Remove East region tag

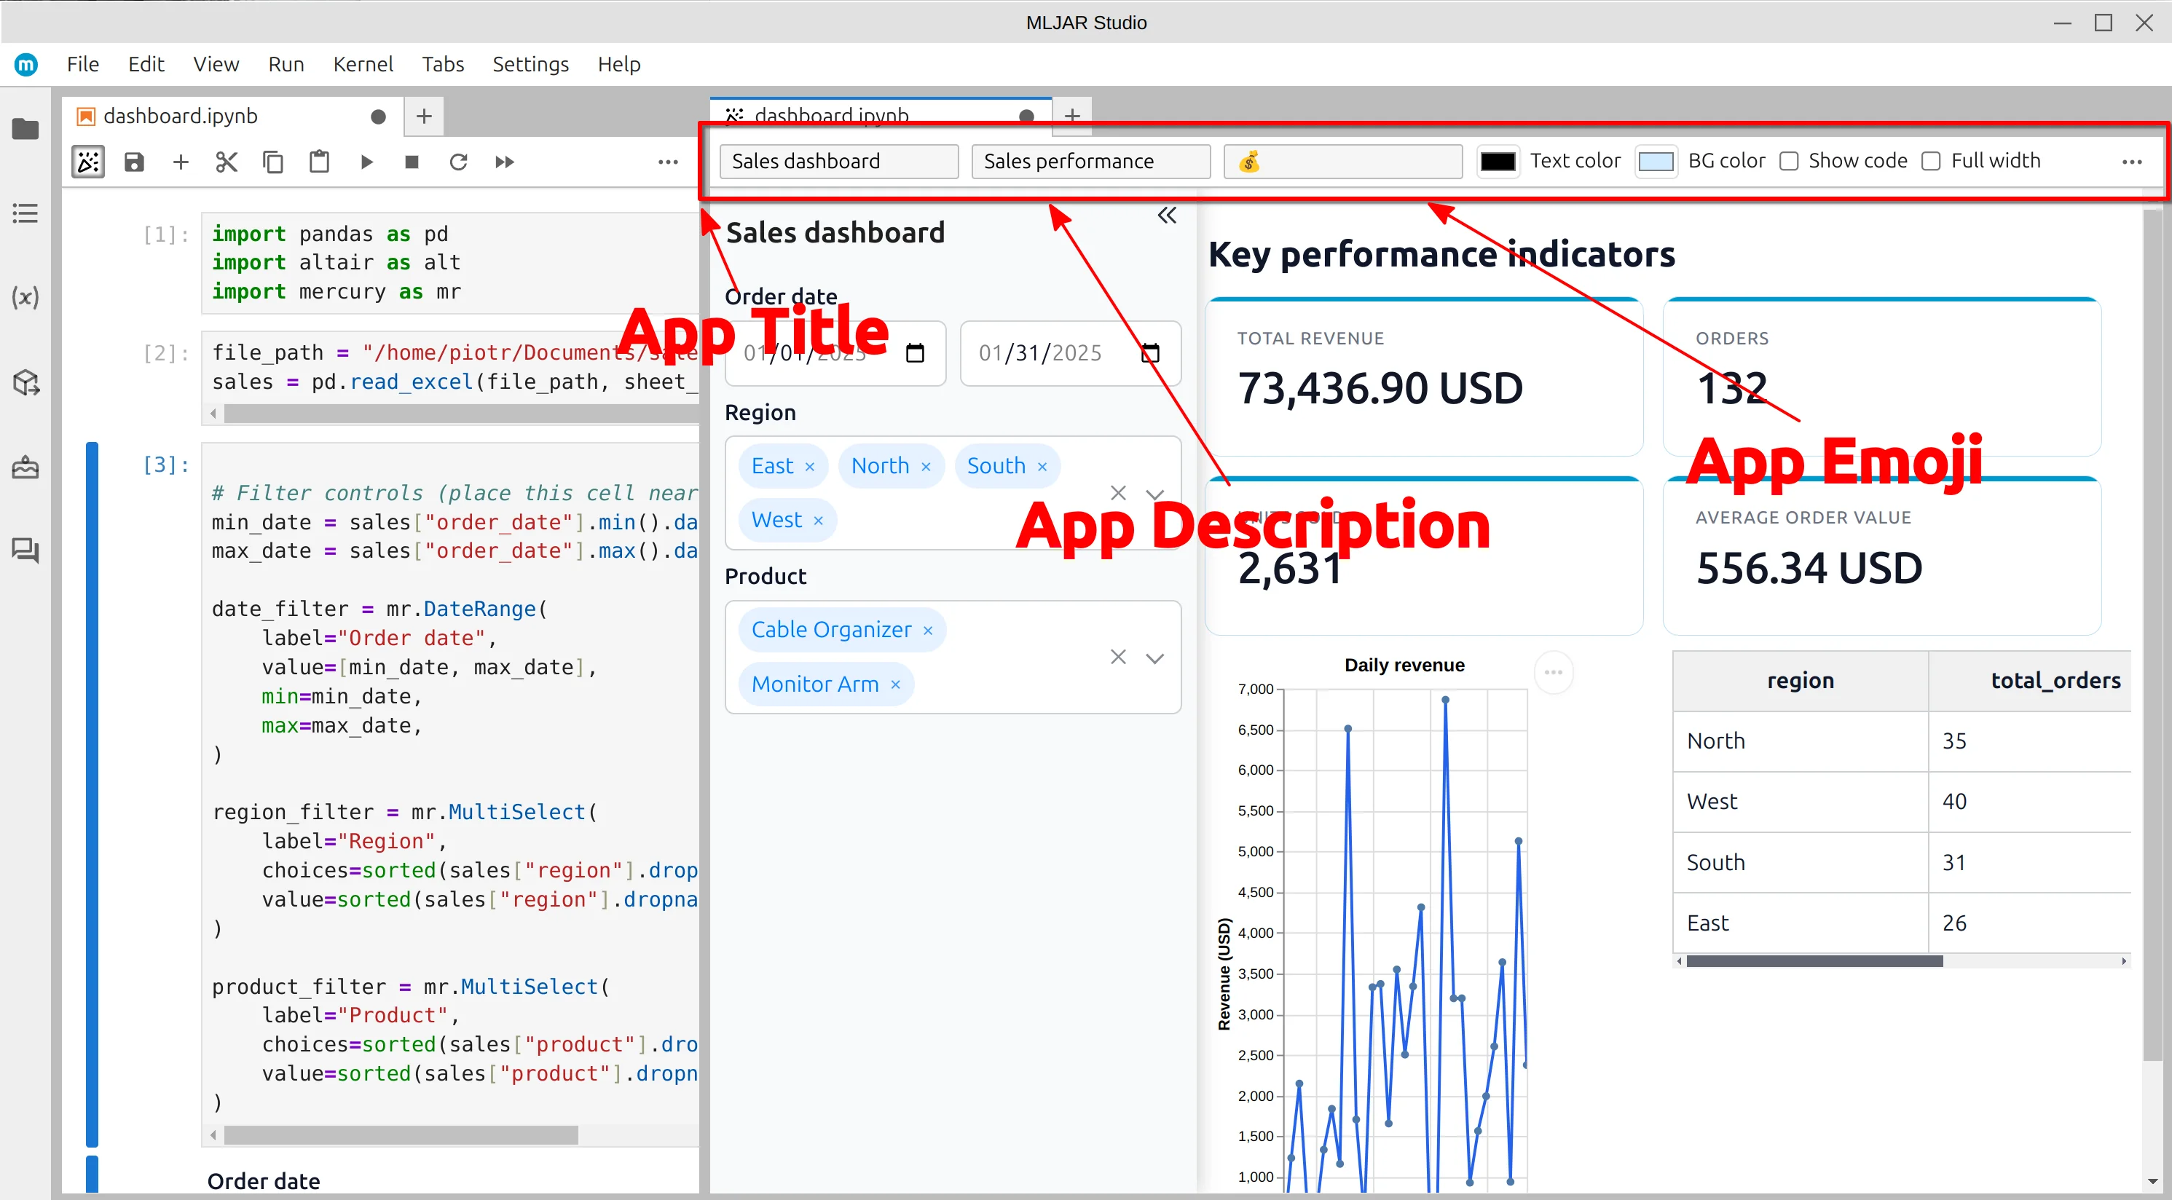click(809, 467)
